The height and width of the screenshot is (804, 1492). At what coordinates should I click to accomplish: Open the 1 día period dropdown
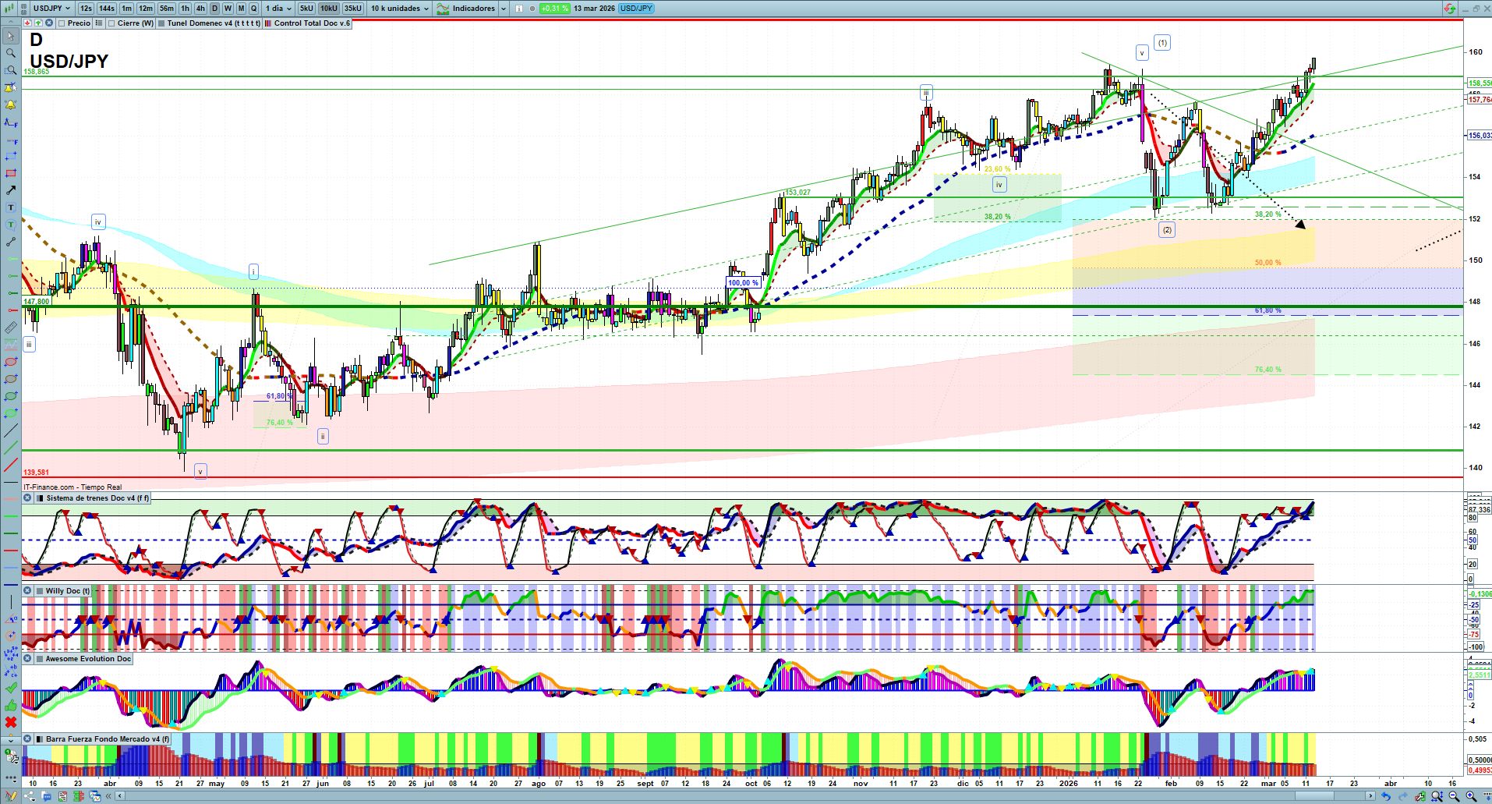pyautogui.click(x=278, y=9)
